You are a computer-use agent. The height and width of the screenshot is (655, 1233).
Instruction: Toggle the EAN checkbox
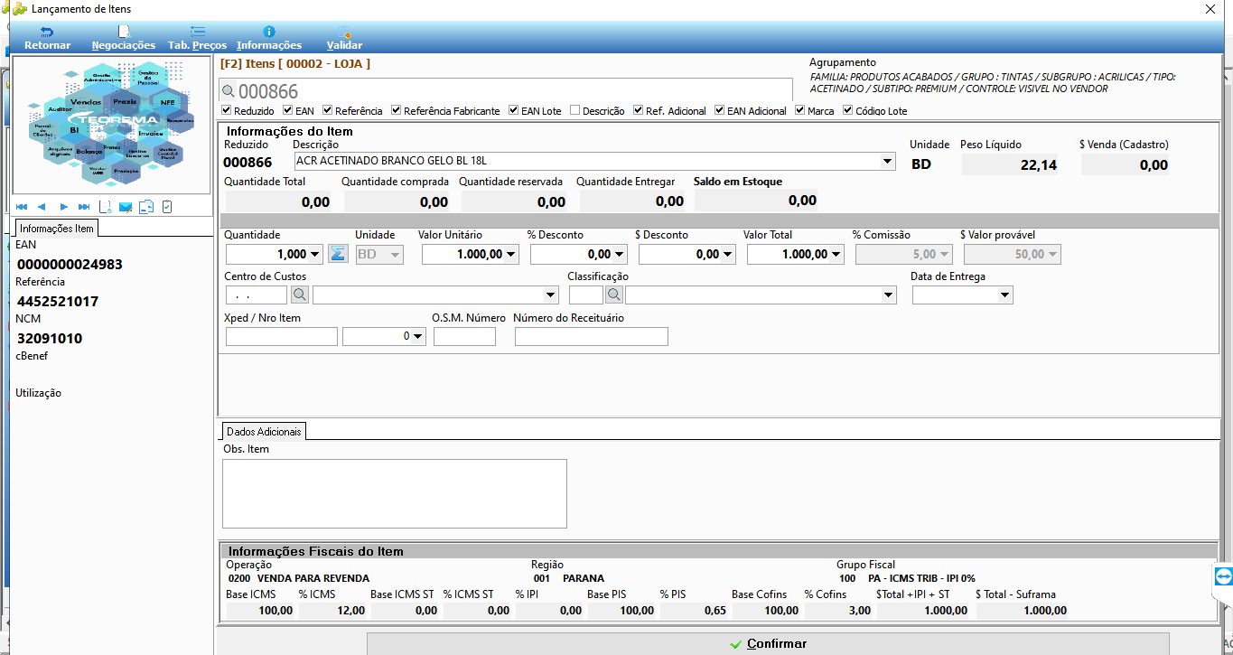click(x=288, y=110)
